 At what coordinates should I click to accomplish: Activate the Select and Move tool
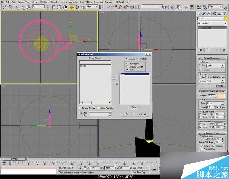pyautogui.click(x=71, y=7)
